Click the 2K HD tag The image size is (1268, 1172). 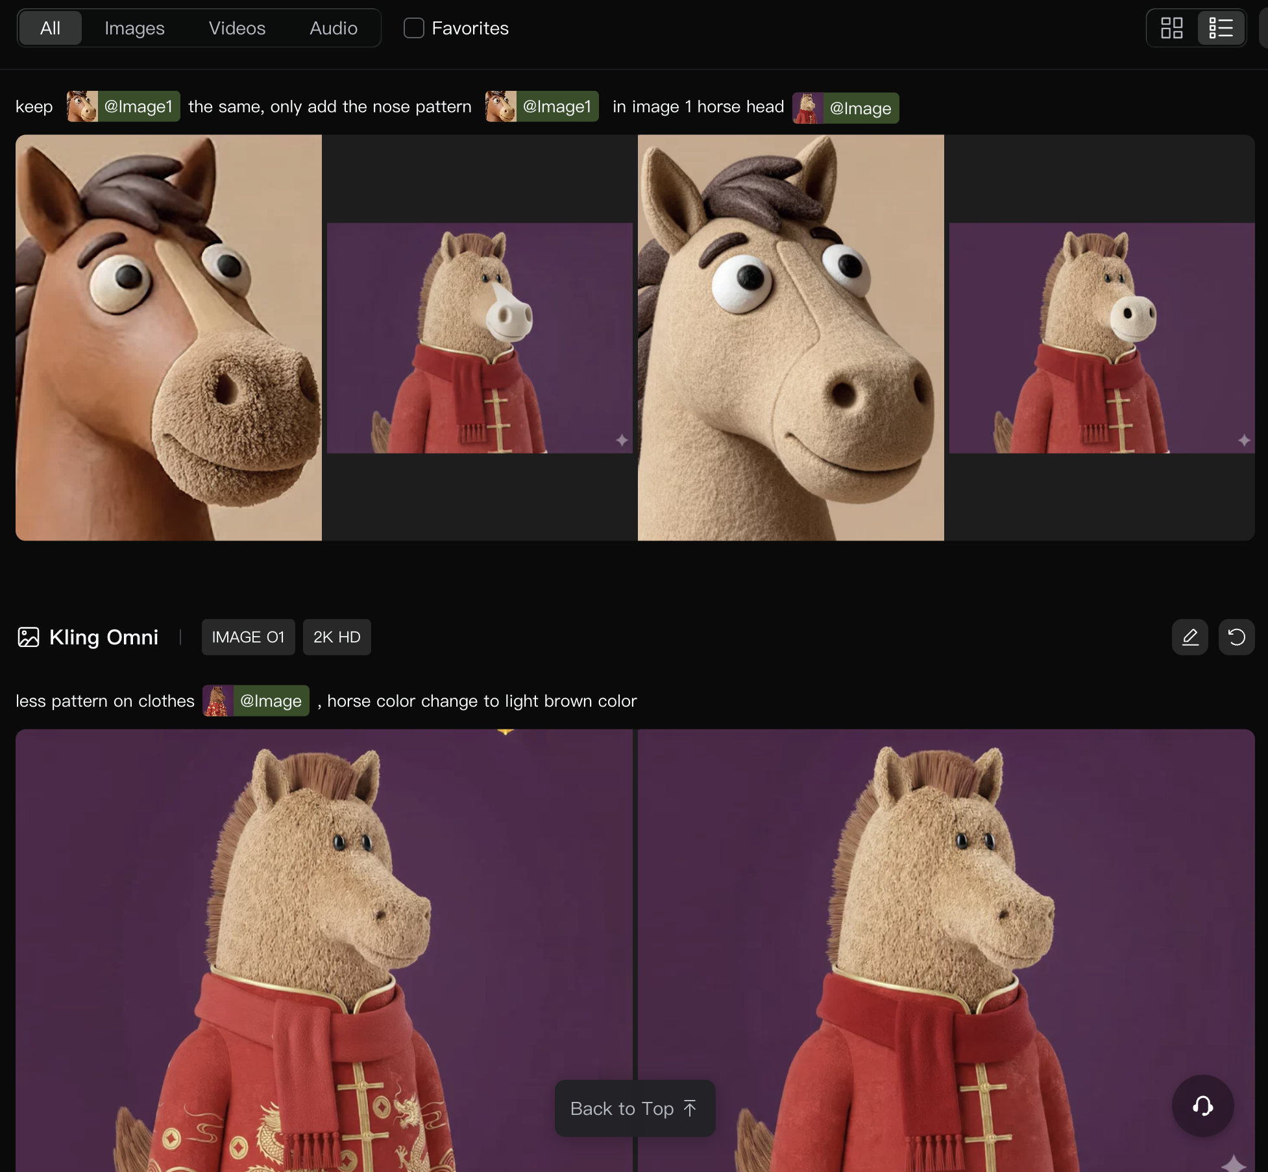coord(336,637)
